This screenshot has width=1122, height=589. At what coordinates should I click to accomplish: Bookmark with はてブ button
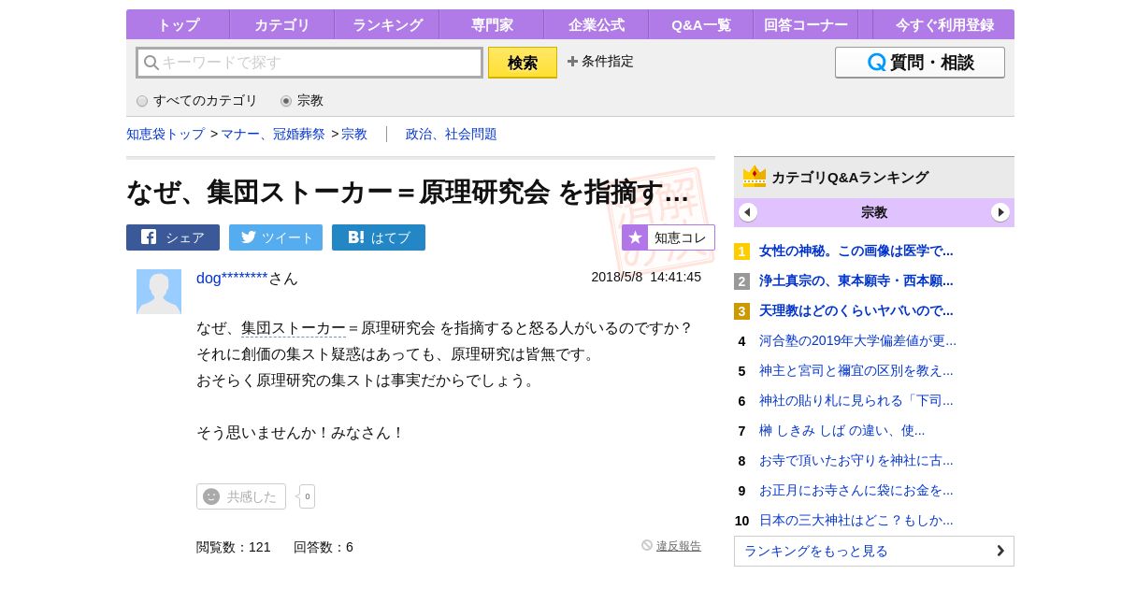pos(379,237)
